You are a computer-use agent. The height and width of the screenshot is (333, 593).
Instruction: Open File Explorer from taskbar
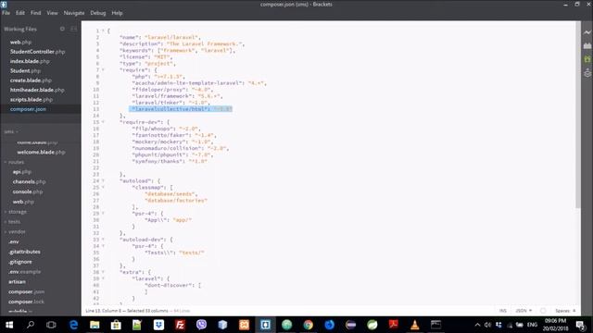pos(95,325)
